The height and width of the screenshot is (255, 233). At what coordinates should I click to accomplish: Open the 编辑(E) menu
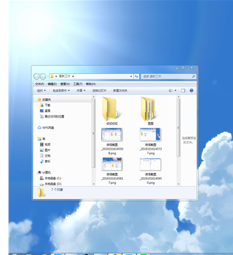click(x=52, y=84)
